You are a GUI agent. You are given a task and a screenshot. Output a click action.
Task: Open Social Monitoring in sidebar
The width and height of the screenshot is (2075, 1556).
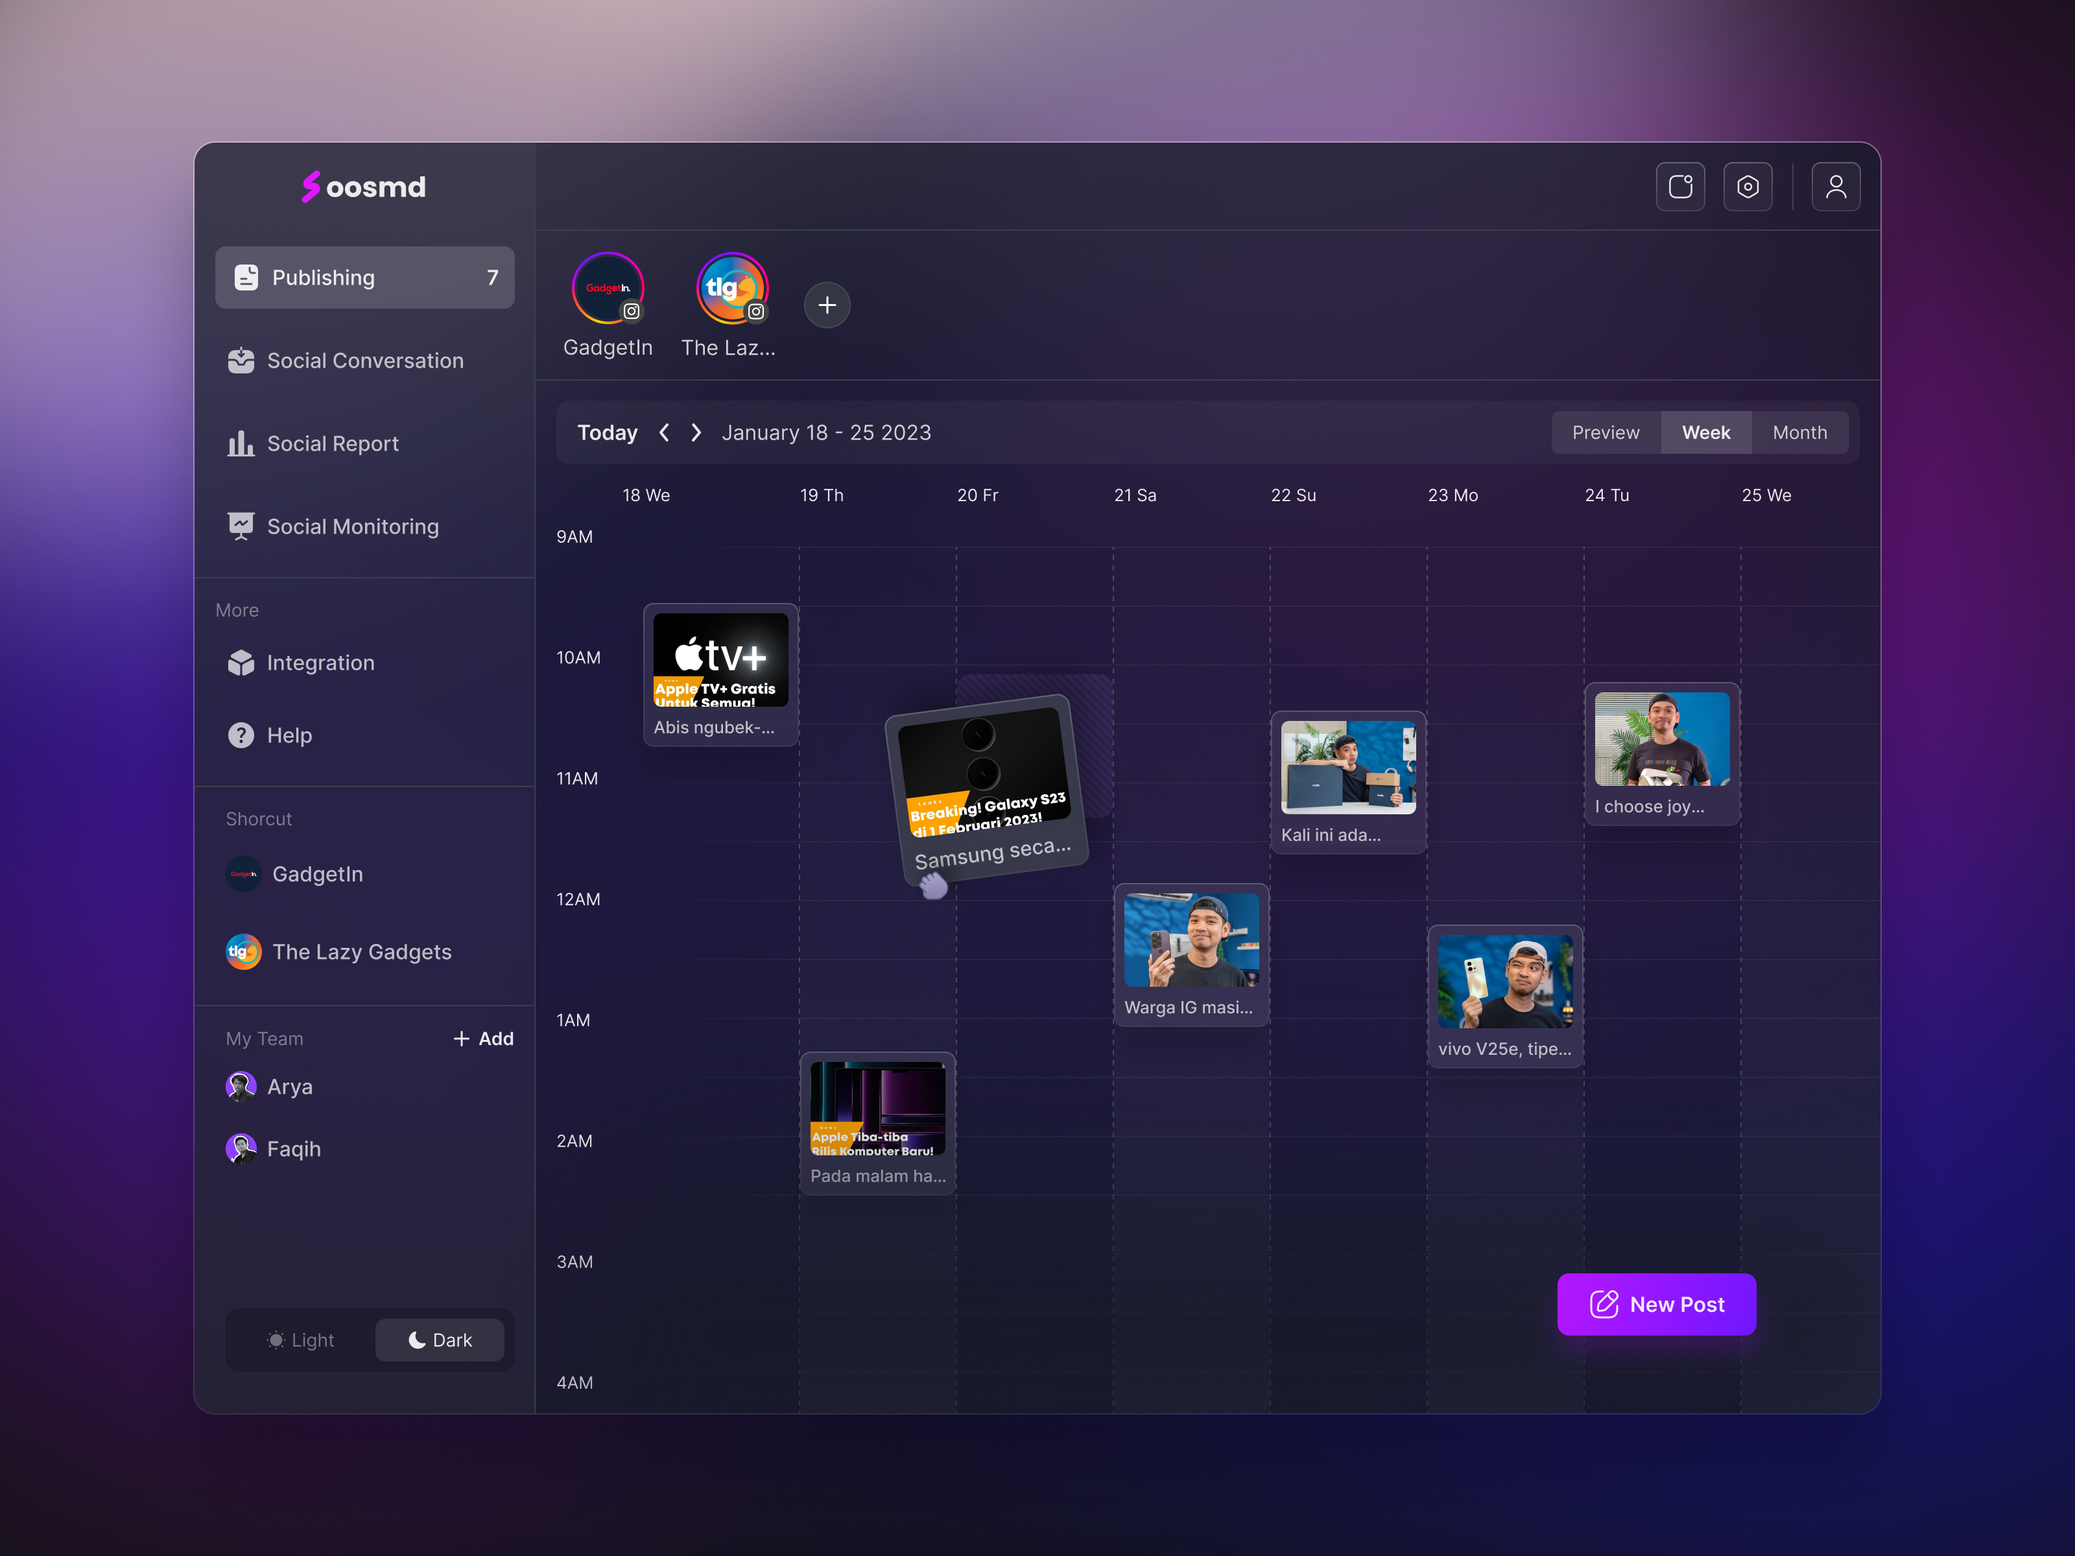[353, 526]
